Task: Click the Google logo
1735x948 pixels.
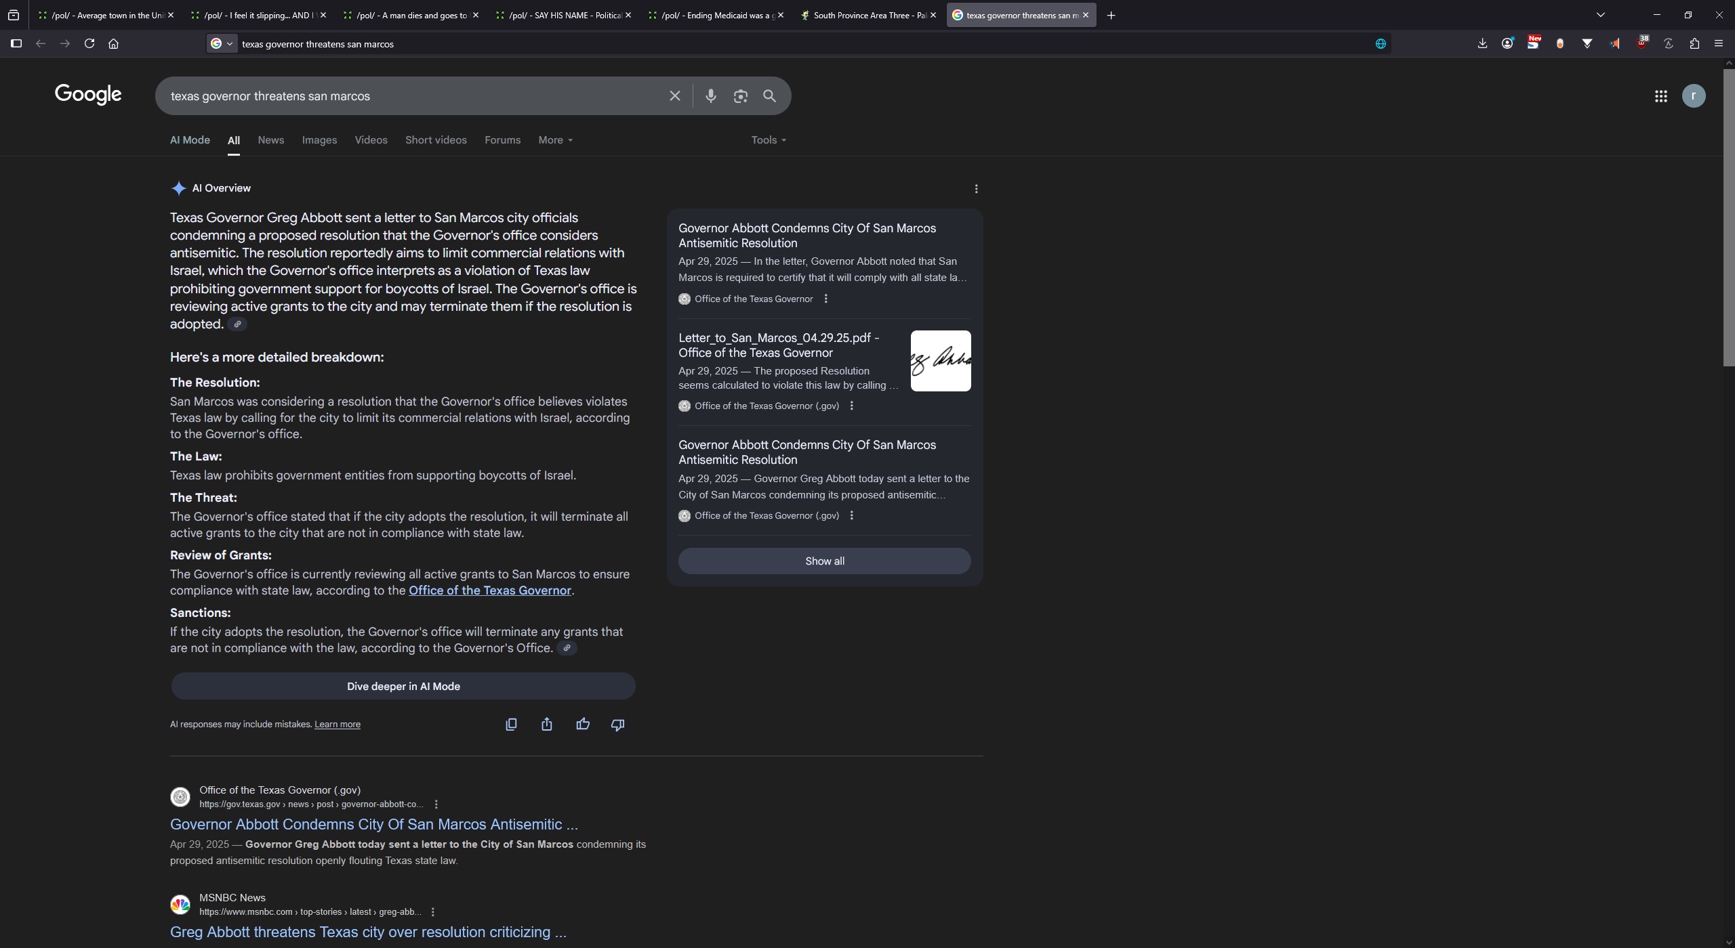Action: coord(88,95)
